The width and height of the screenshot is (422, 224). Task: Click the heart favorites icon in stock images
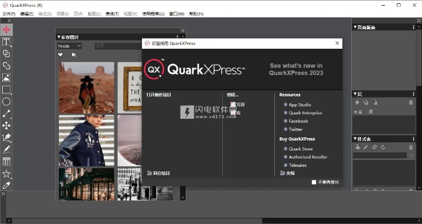click(61, 55)
